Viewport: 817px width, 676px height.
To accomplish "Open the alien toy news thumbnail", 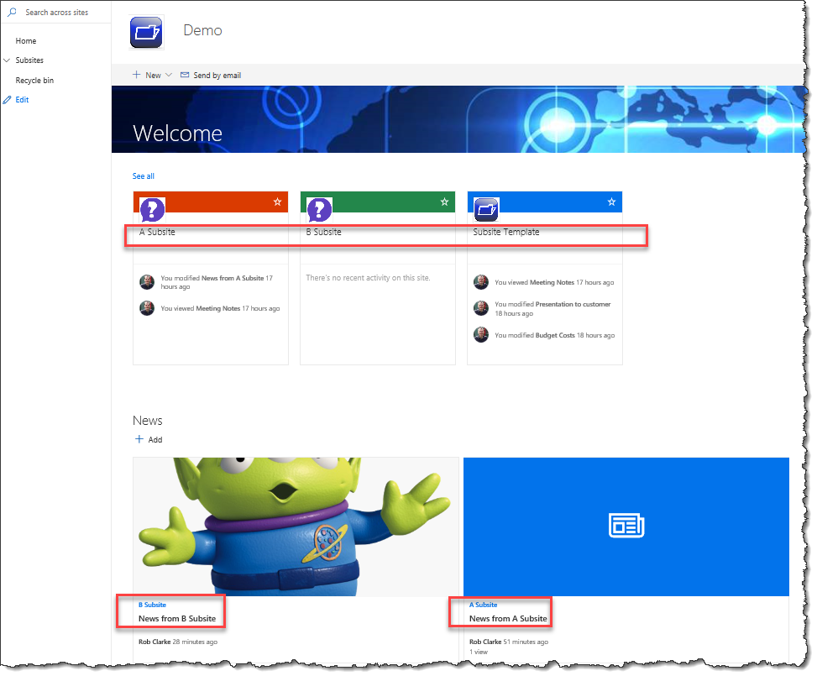I will pos(296,527).
